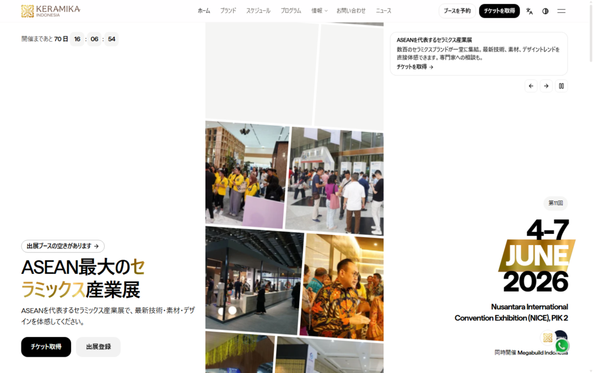Viewport: 593px width, 373px height.
Task: Open the ブランド menu item
Action: click(x=228, y=11)
